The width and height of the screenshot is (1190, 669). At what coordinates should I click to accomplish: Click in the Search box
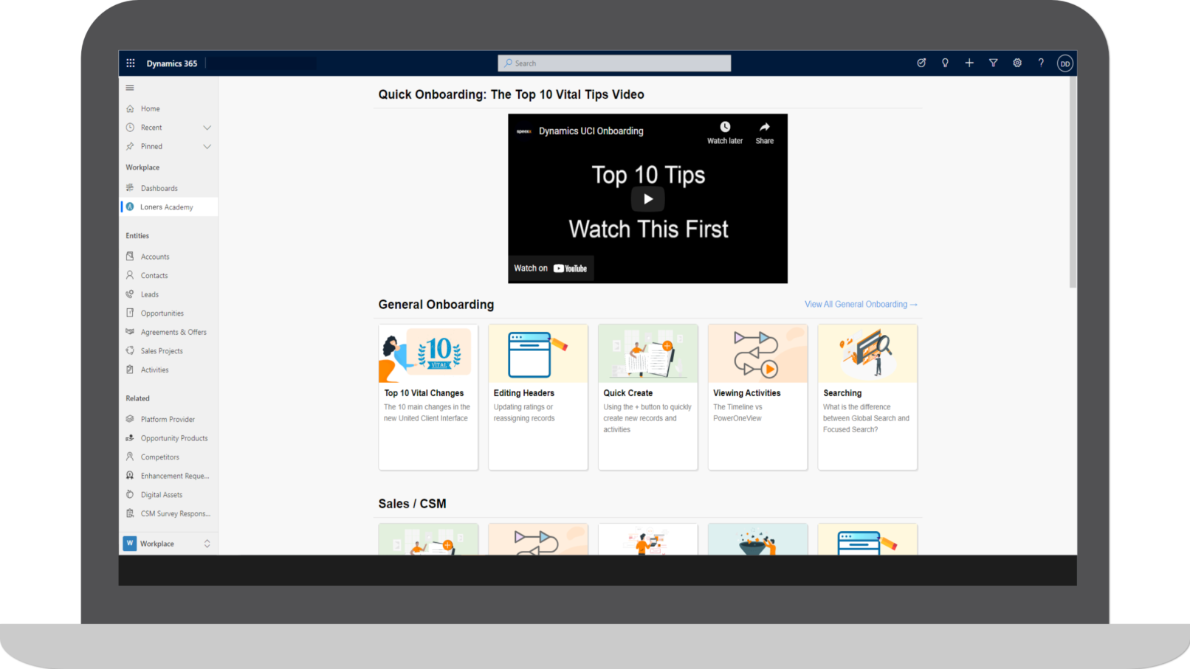click(614, 63)
